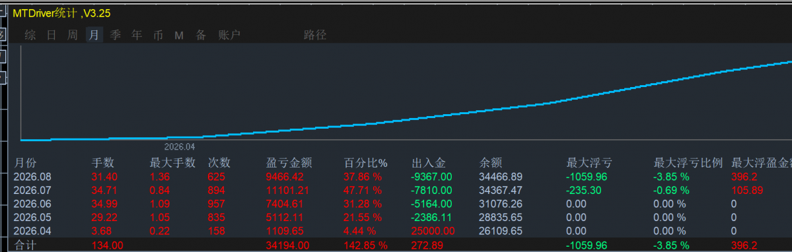Click the 余额 column header
Image resolution: width=792 pixels, height=252 pixels.
point(490,163)
